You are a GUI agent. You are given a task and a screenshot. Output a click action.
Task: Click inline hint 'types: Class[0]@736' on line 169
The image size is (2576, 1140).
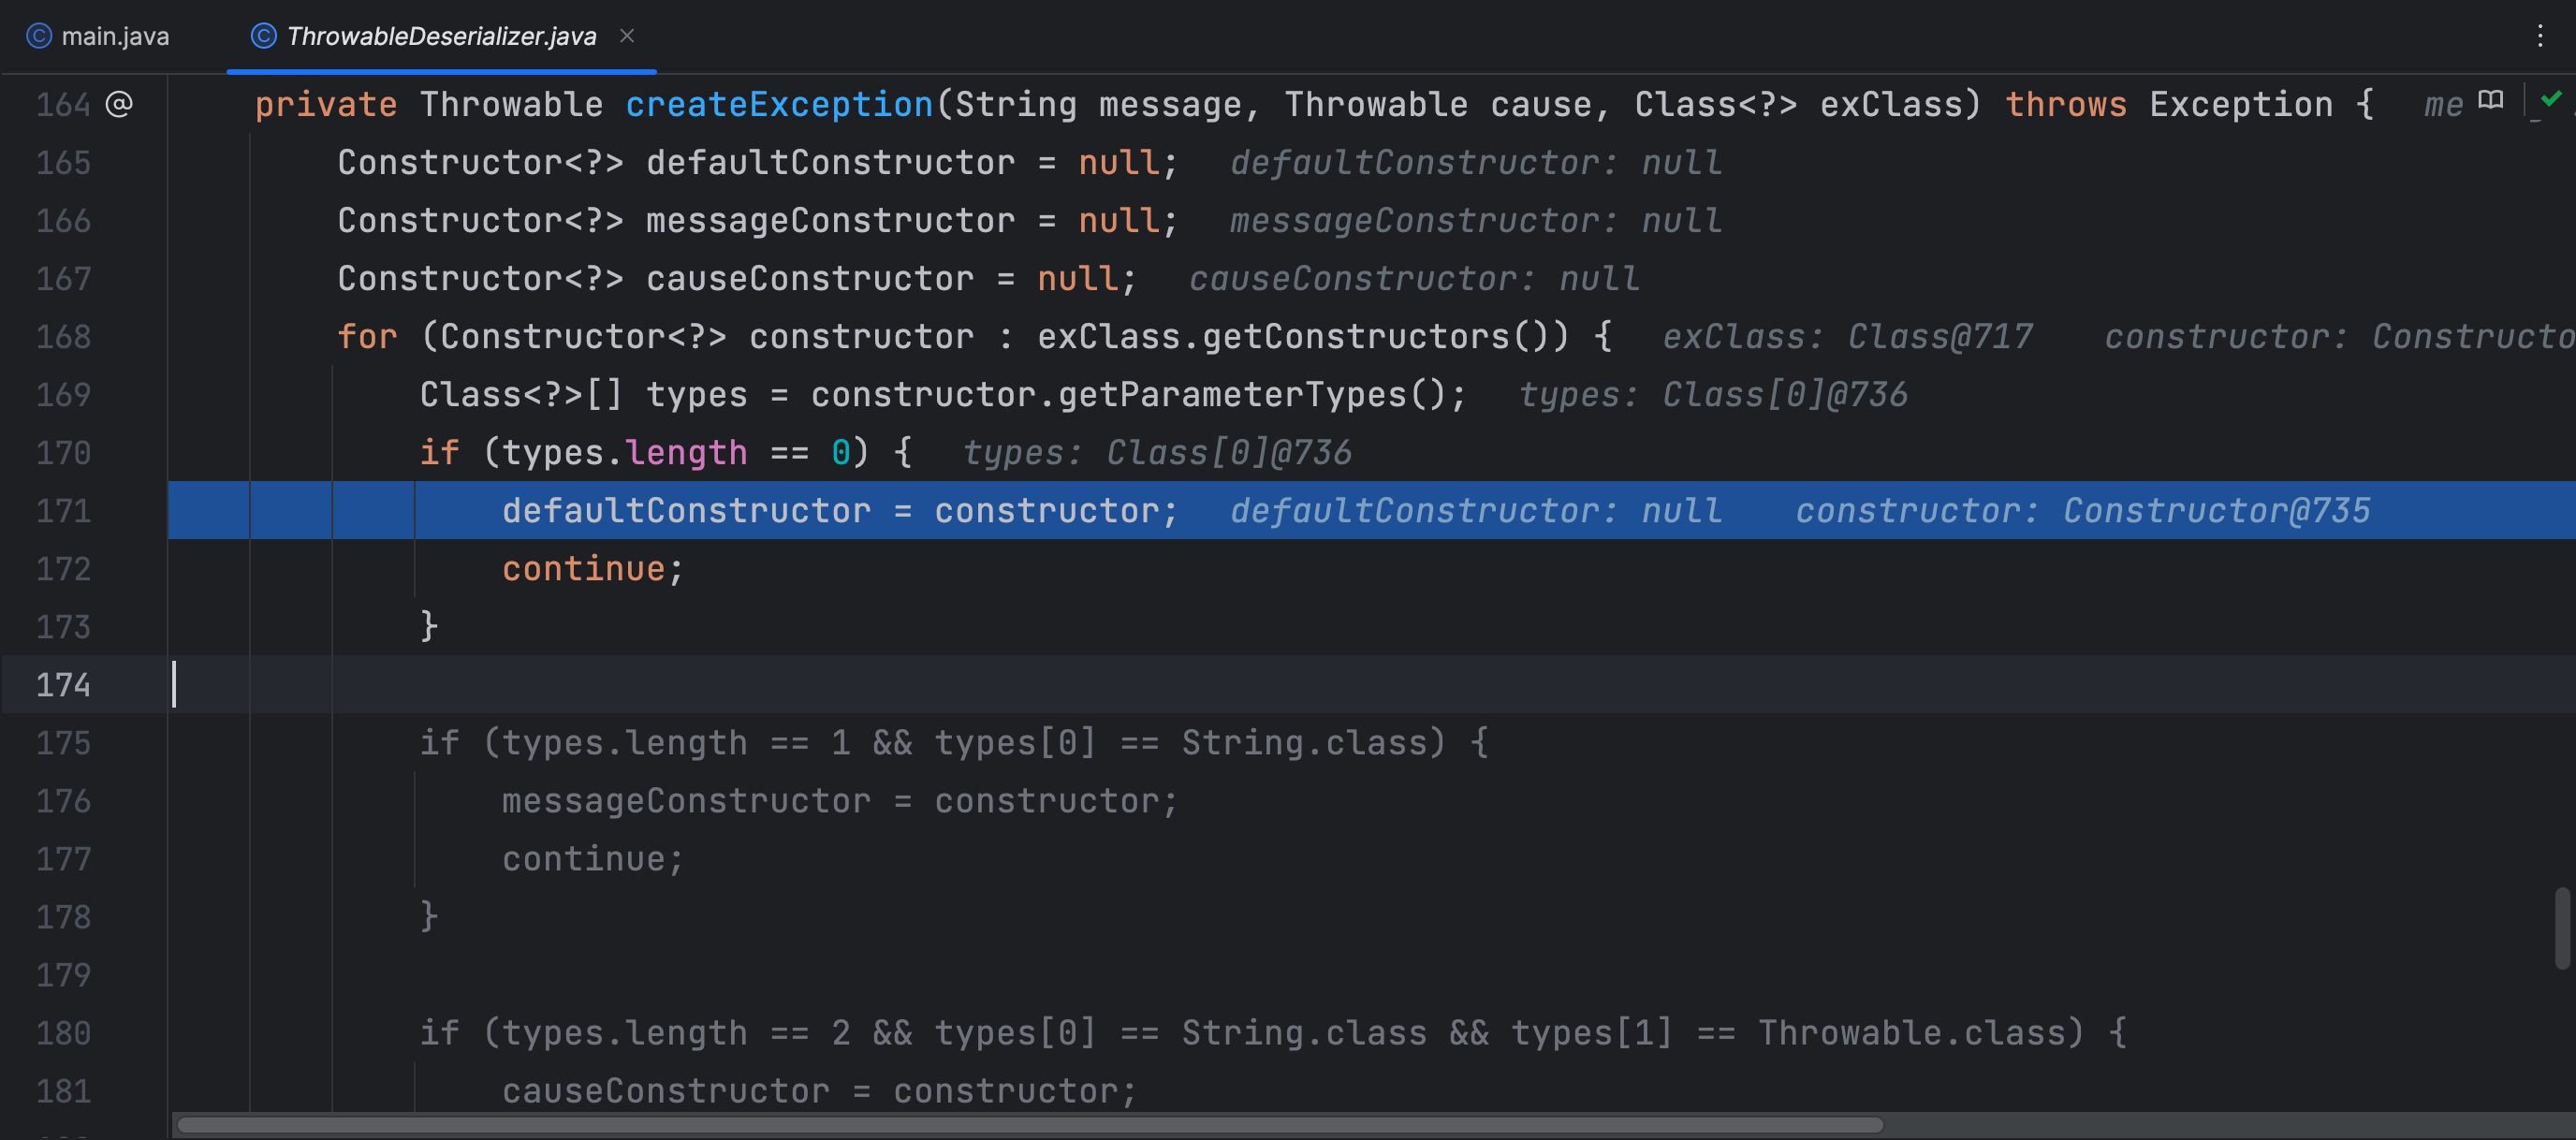pos(1713,395)
